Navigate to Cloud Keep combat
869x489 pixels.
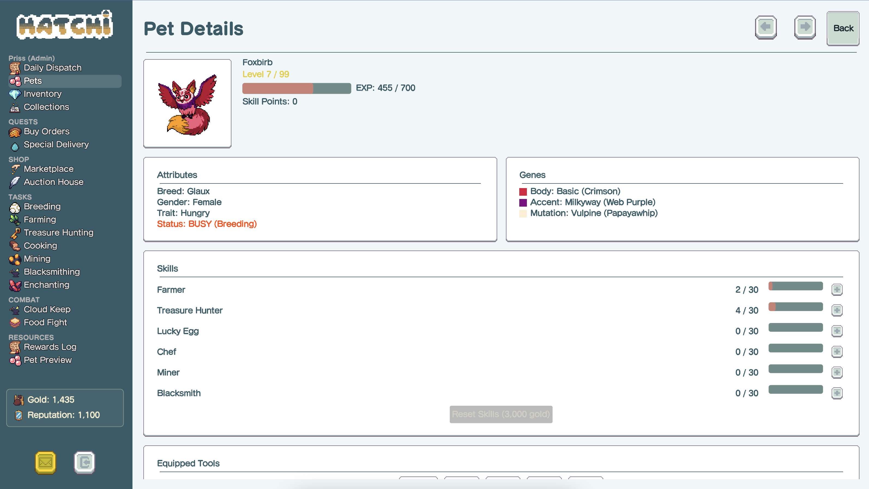(47, 309)
